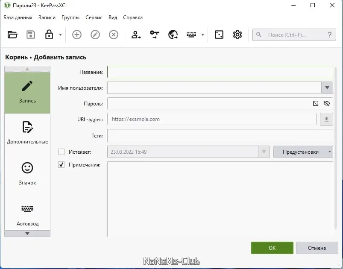Click into the Теги field
Screen dimensions: 343x269
click(x=220, y=136)
